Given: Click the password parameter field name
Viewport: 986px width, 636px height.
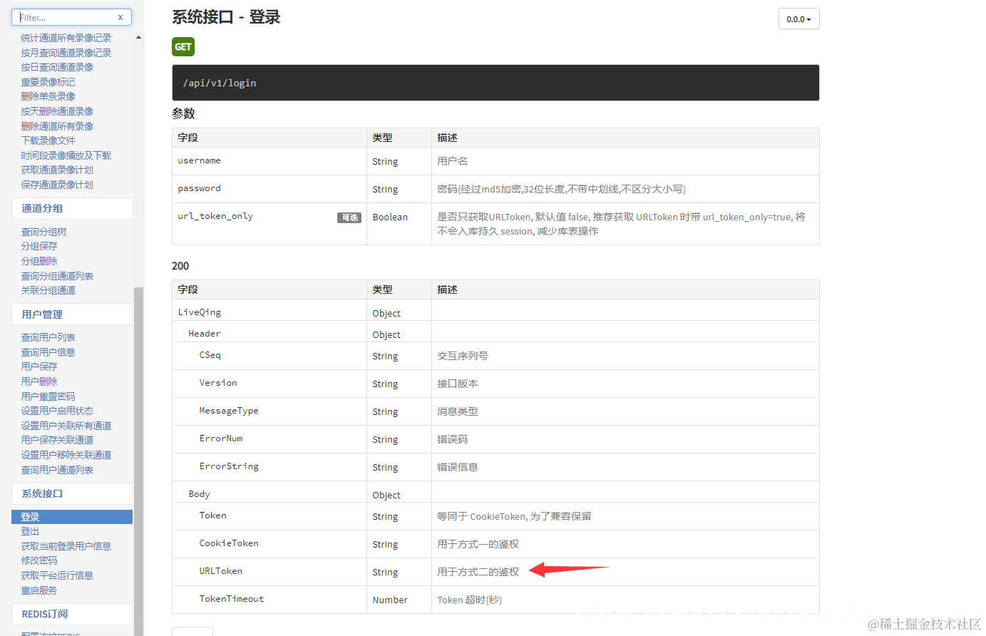Looking at the screenshot, I should 199,188.
